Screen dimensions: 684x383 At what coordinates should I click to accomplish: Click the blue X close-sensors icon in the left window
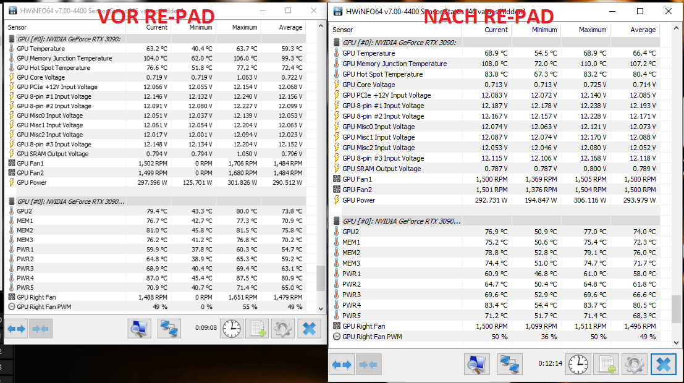click(x=310, y=329)
